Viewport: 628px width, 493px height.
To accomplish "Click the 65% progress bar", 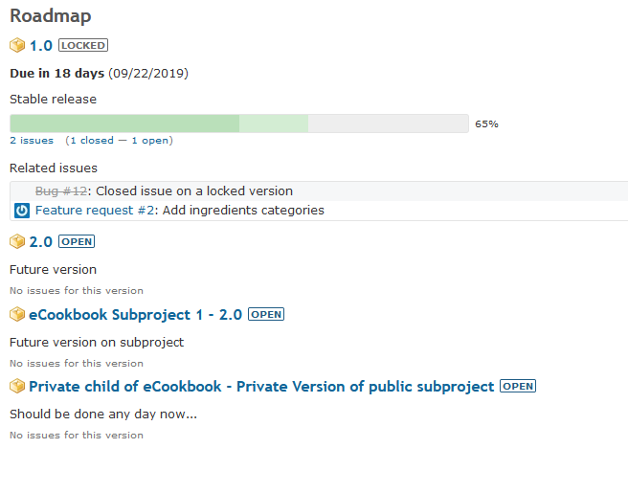I will pyautogui.click(x=239, y=123).
